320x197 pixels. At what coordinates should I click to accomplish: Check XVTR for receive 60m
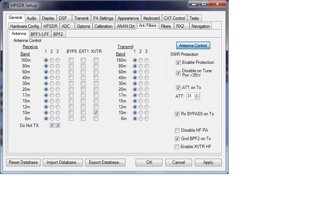pyautogui.click(x=96, y=72)
